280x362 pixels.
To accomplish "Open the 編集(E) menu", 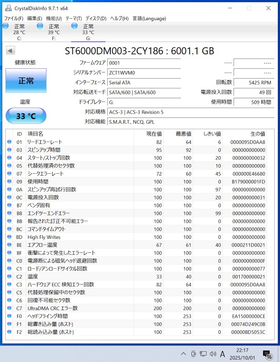I will click(34, 18).
